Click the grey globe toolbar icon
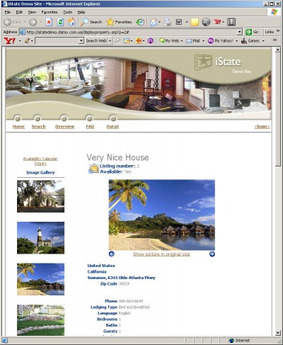This screenshot has height=345, width=283. 206,22
